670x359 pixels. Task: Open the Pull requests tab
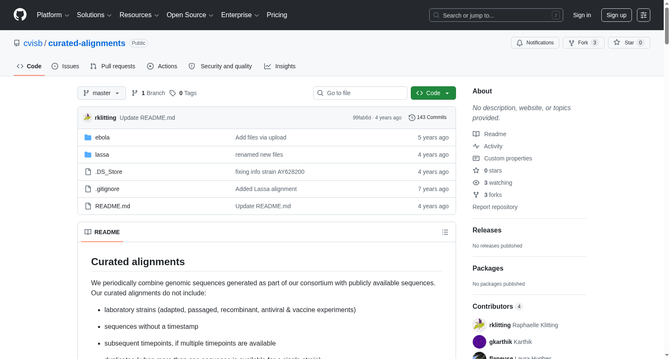coord(113,66)
